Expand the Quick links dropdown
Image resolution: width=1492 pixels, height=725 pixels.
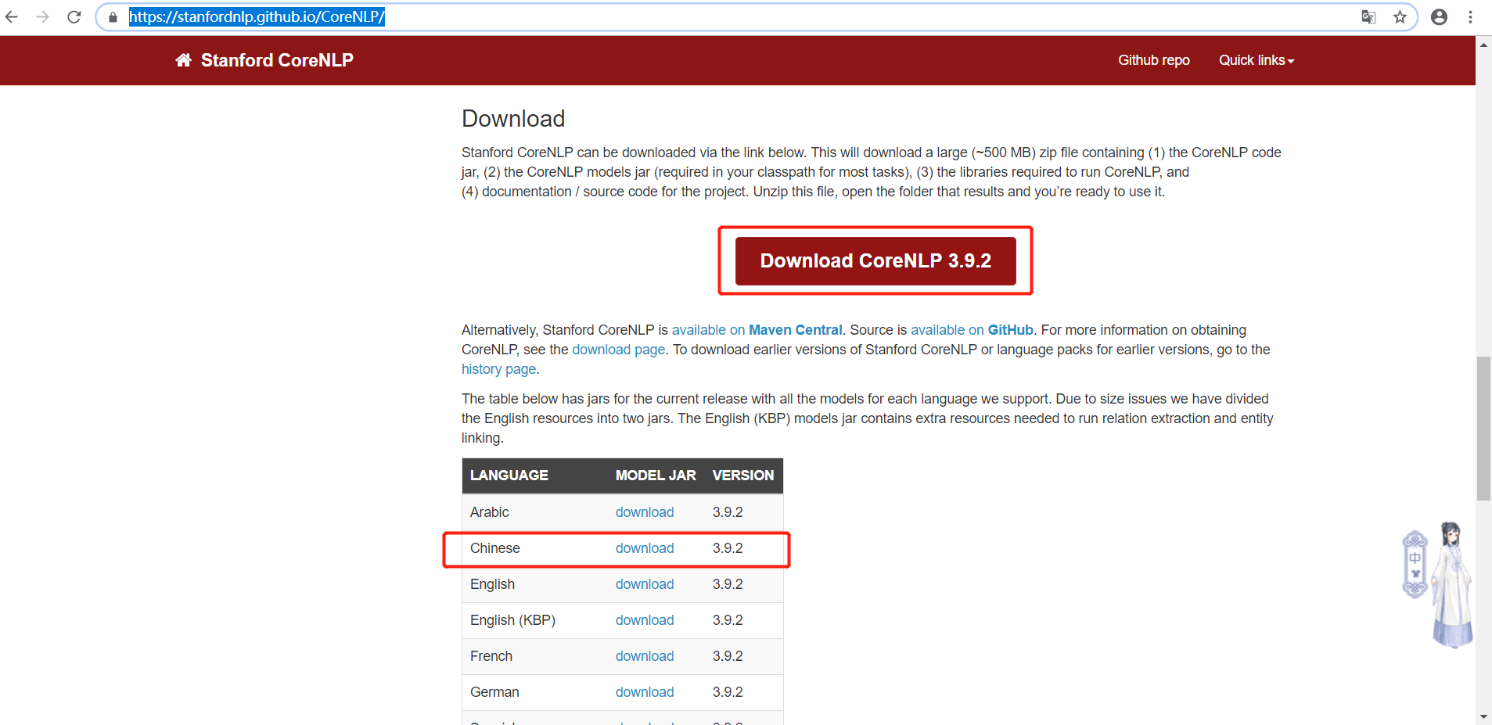pyautogui.click(x=1257, y=60)
